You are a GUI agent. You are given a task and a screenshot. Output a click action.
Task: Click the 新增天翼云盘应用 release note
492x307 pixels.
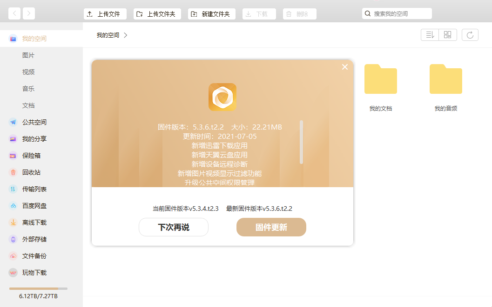(220, 155)
